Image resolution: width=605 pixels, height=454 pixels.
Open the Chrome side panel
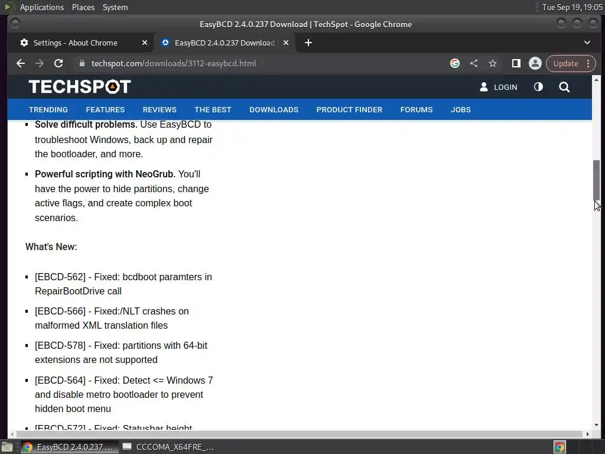tap(516, 63)
